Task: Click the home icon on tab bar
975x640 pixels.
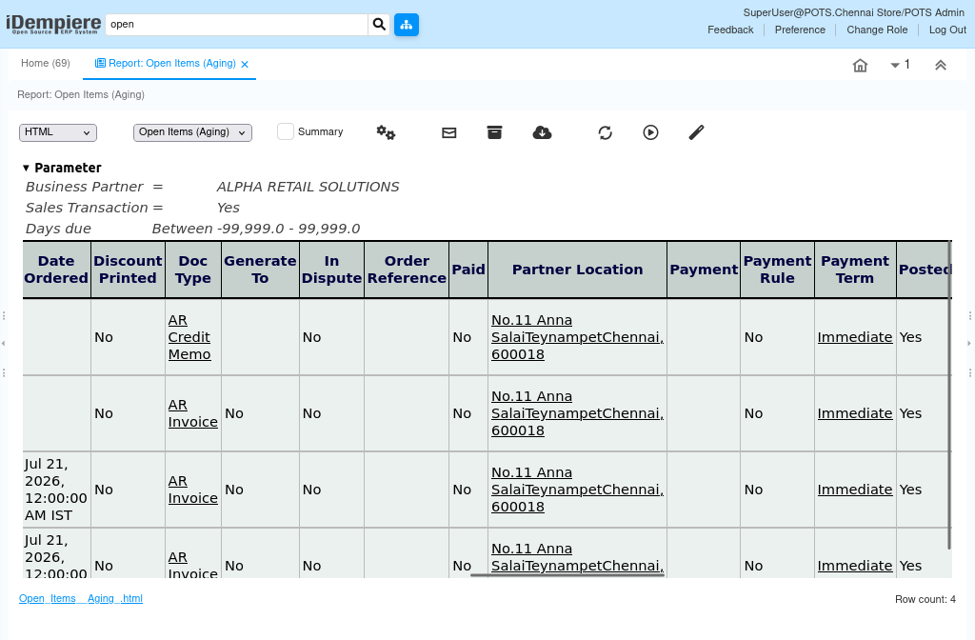Action: 860,66
